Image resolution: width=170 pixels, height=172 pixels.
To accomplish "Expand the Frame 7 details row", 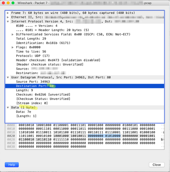I will (8, 13).
